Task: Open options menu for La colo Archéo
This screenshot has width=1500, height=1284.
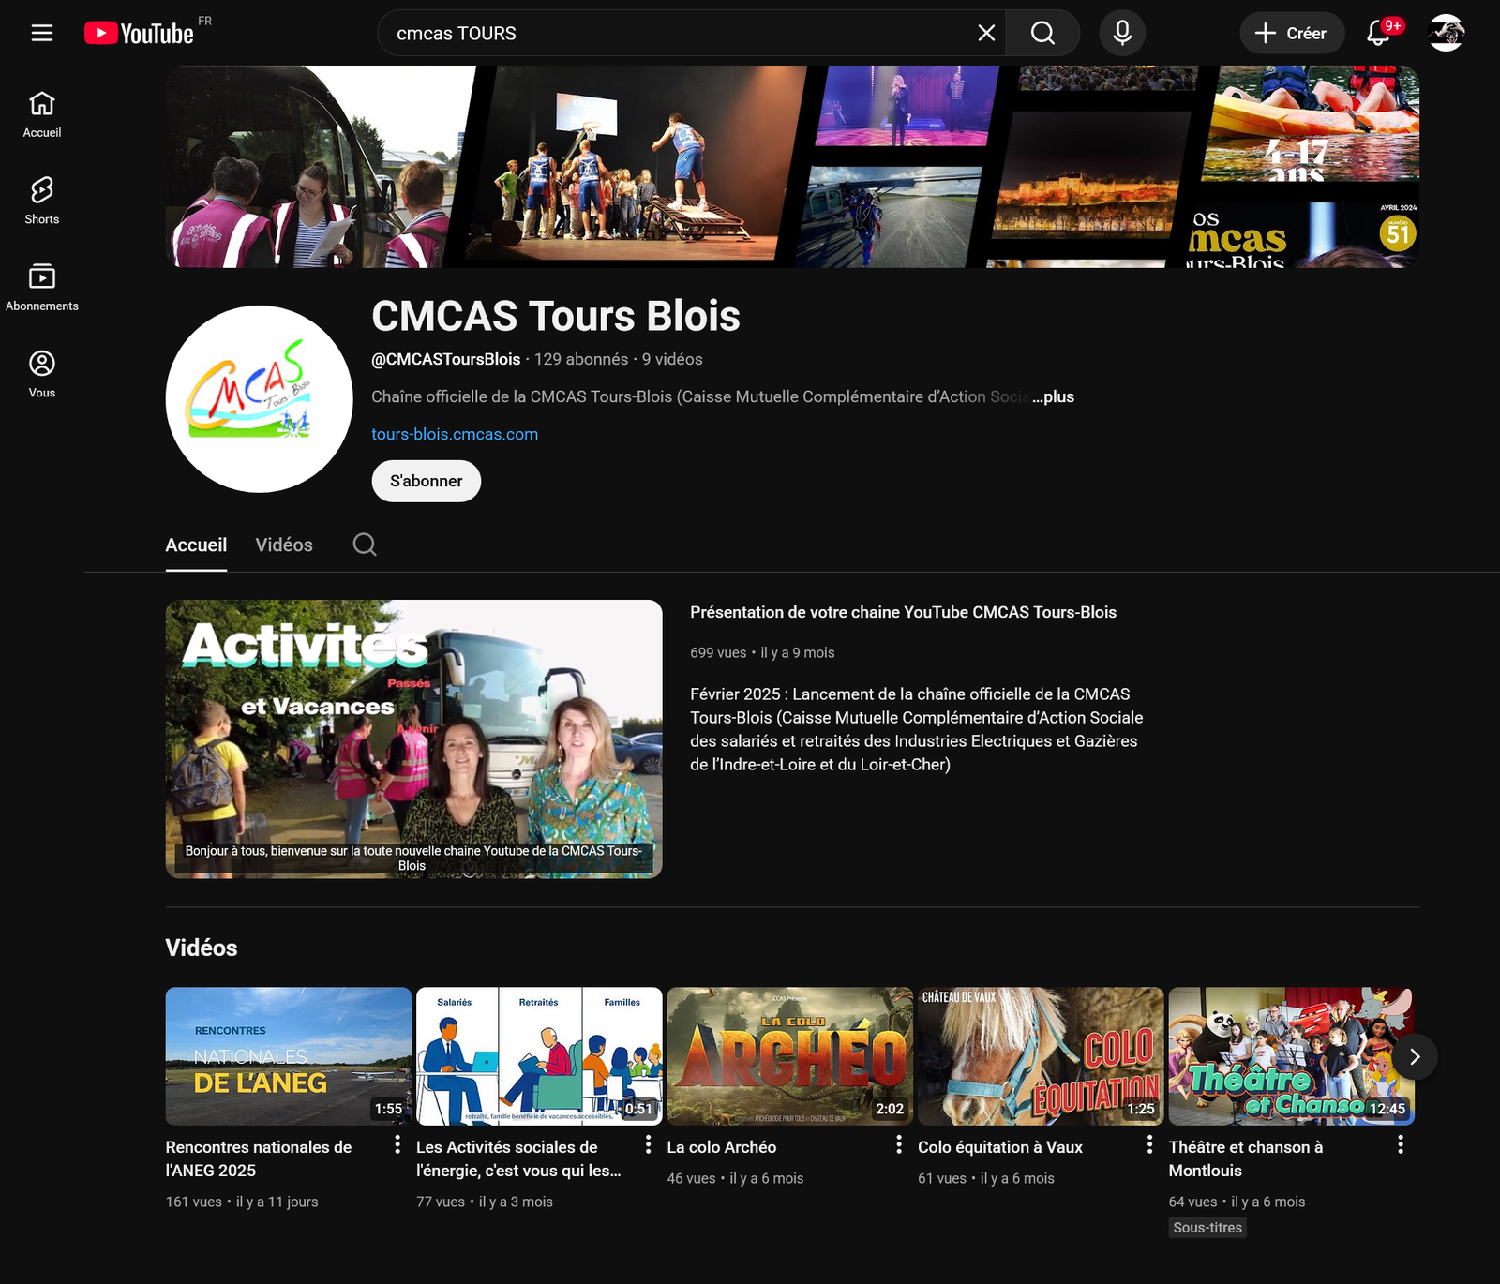Action: [899, 1144]
